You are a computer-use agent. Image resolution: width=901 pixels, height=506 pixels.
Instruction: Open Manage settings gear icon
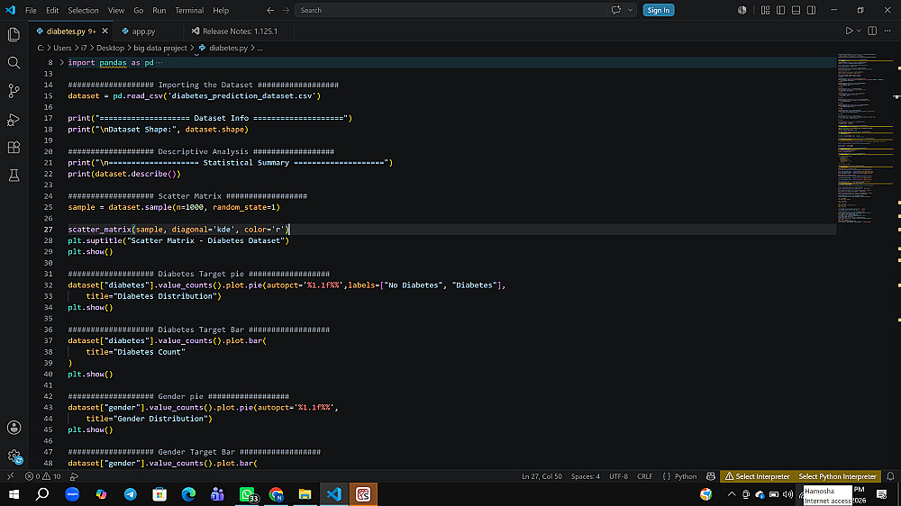tap(14, 456)
